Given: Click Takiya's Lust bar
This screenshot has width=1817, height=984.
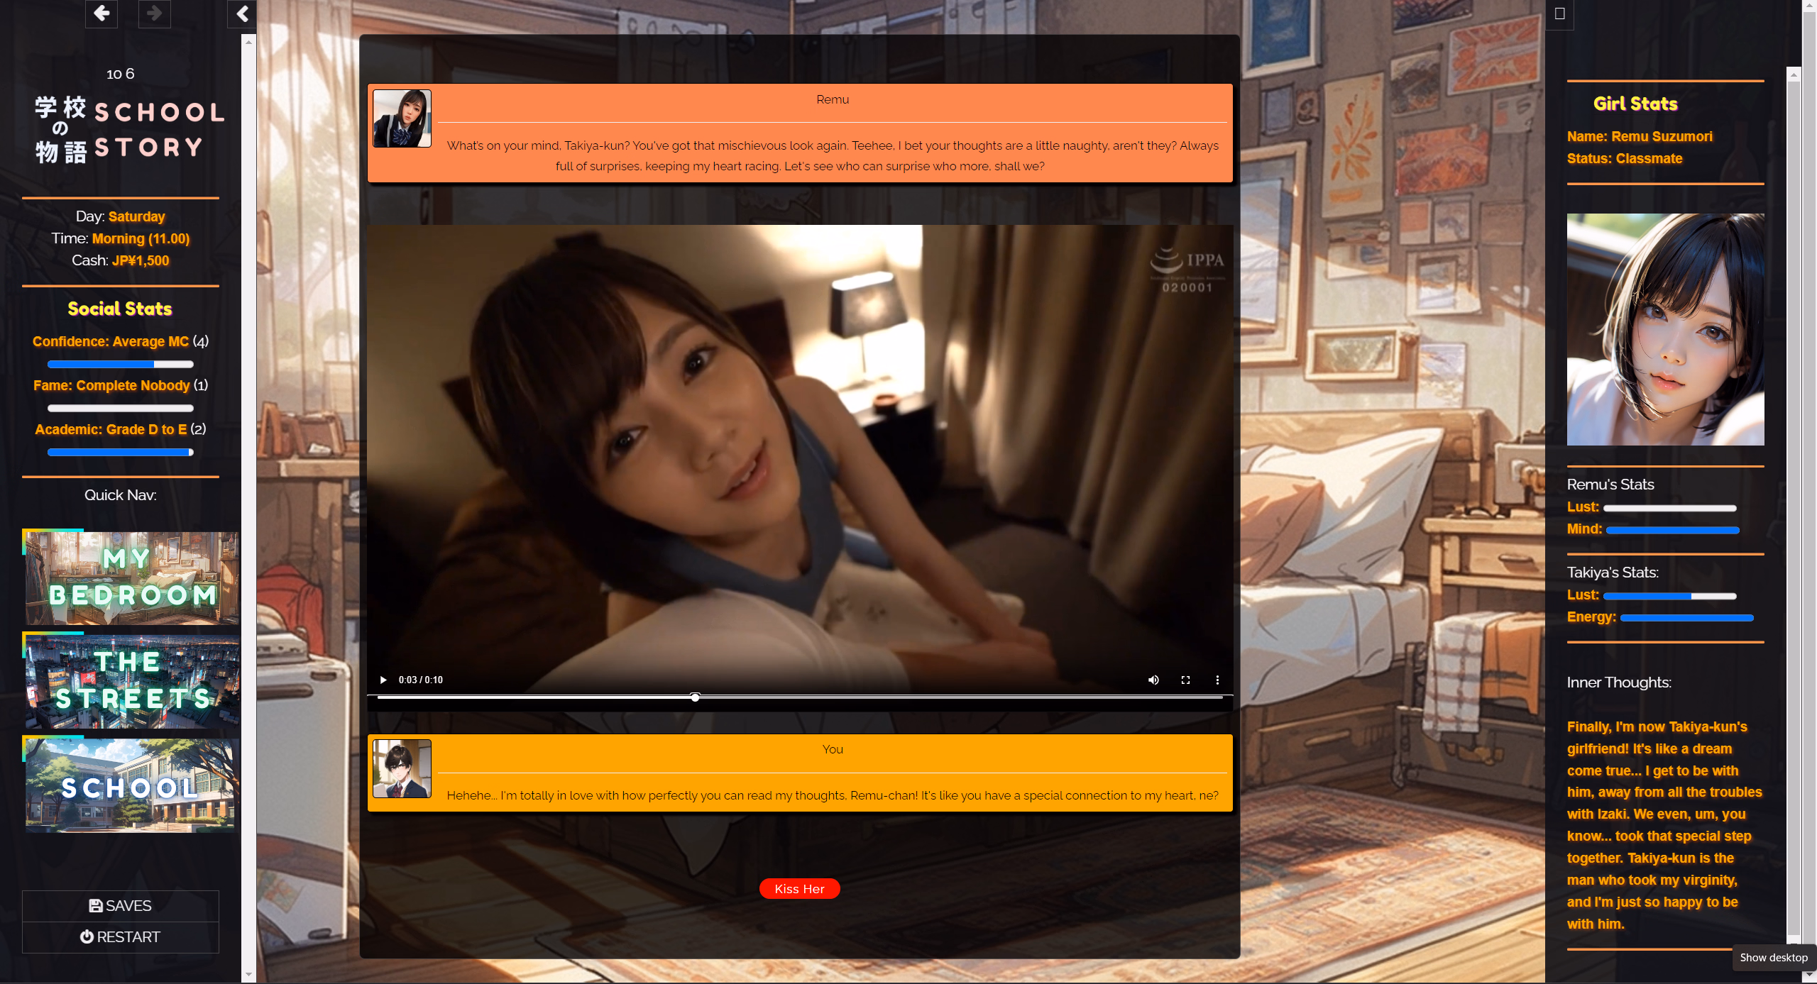Looking at the screenshot, I should [1669, 596].
